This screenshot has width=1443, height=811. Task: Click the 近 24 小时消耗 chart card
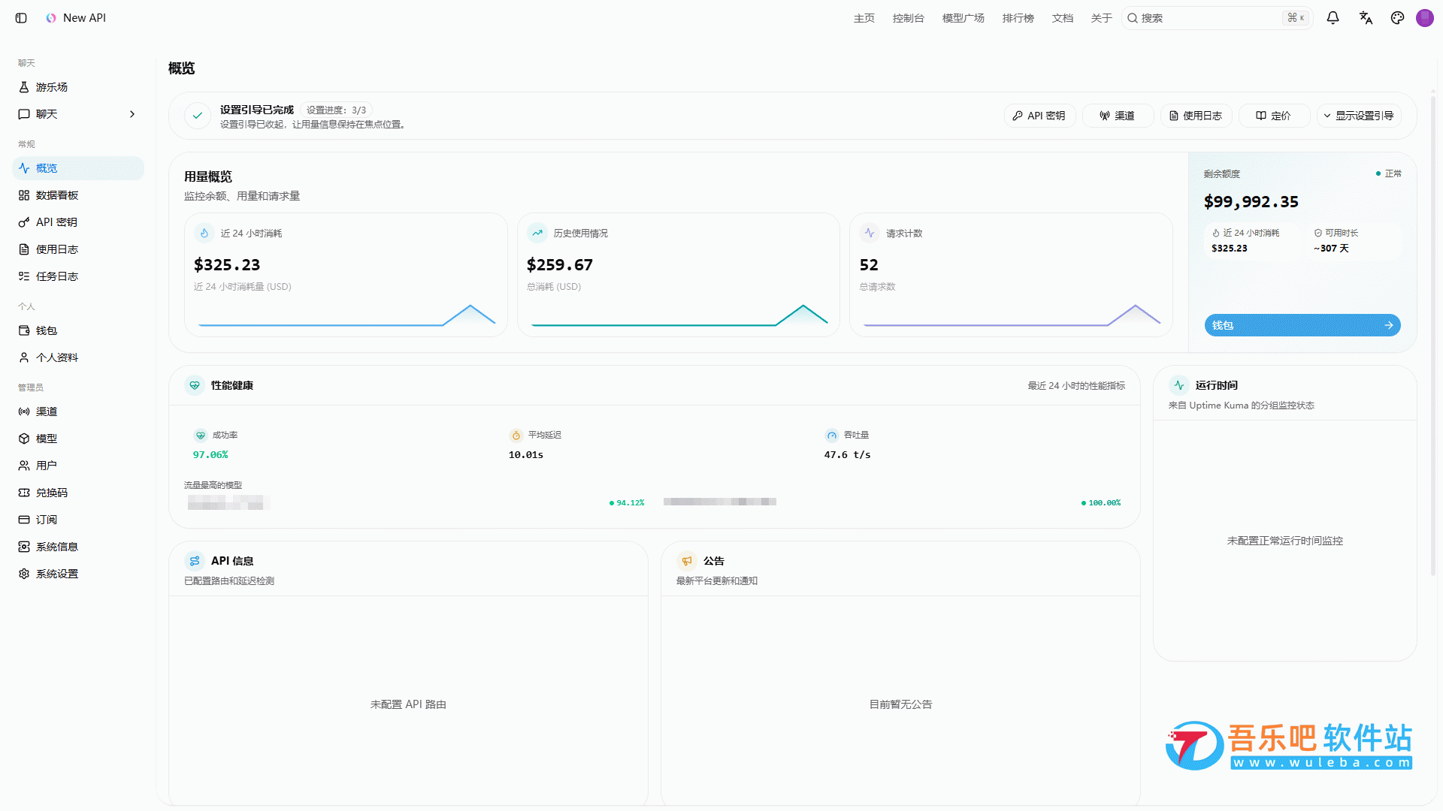click(346, 275)
